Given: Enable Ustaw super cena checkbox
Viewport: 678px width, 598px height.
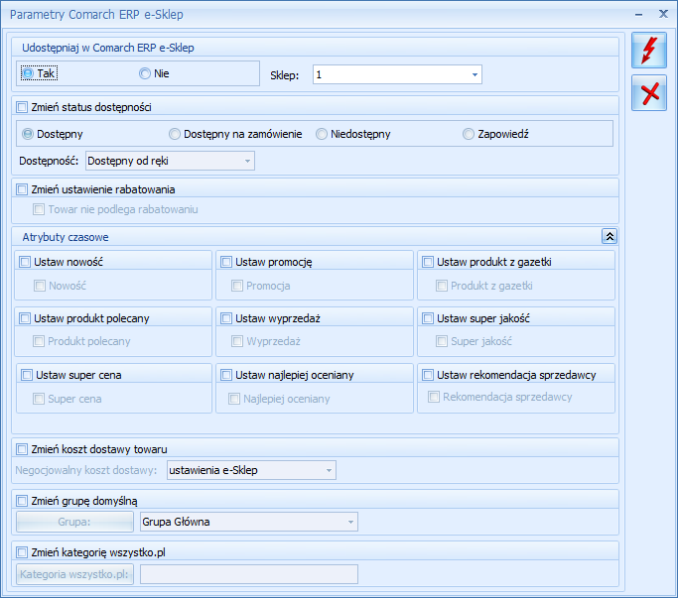Looking at the screenshot, I should coord(27,375).
